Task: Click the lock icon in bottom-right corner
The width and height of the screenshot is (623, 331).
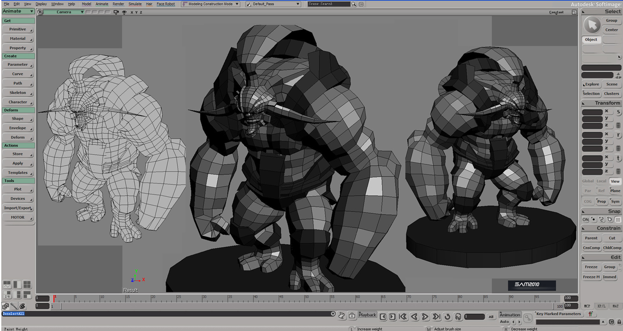Action: [619, 322]
